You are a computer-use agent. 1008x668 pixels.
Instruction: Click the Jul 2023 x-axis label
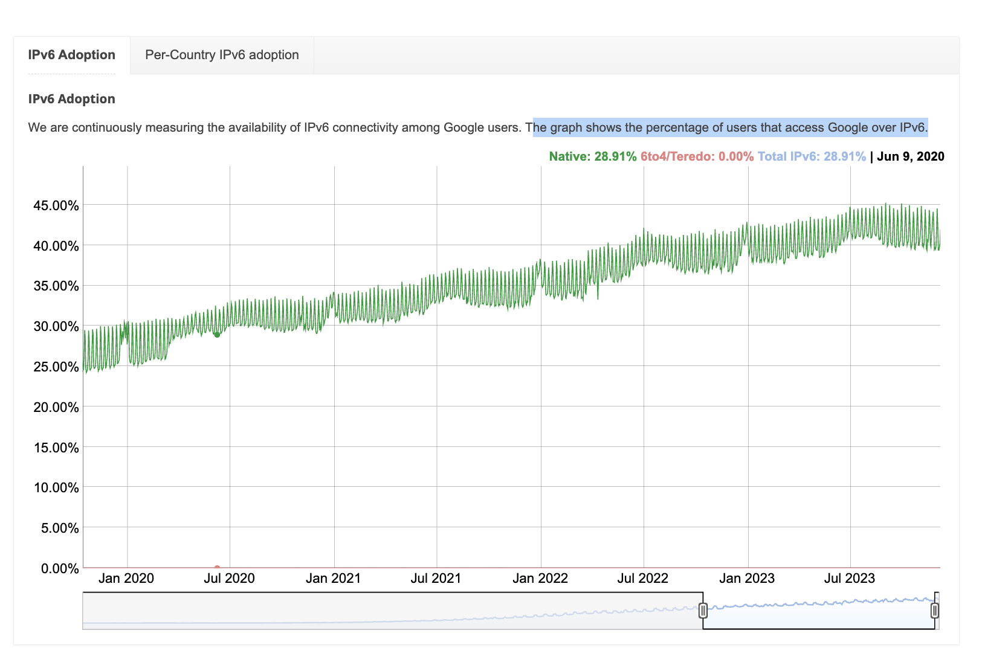[x=849, y=579]
